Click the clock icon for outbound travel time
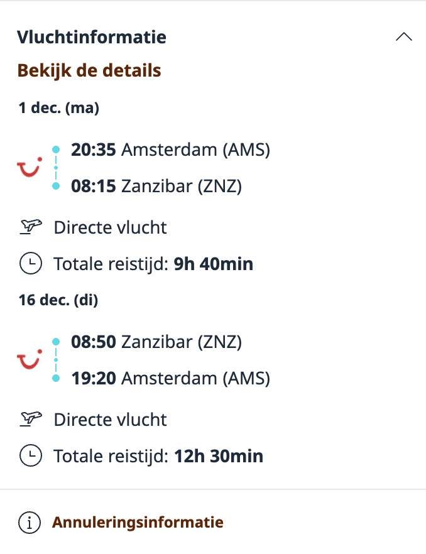 tap(30, 263)
